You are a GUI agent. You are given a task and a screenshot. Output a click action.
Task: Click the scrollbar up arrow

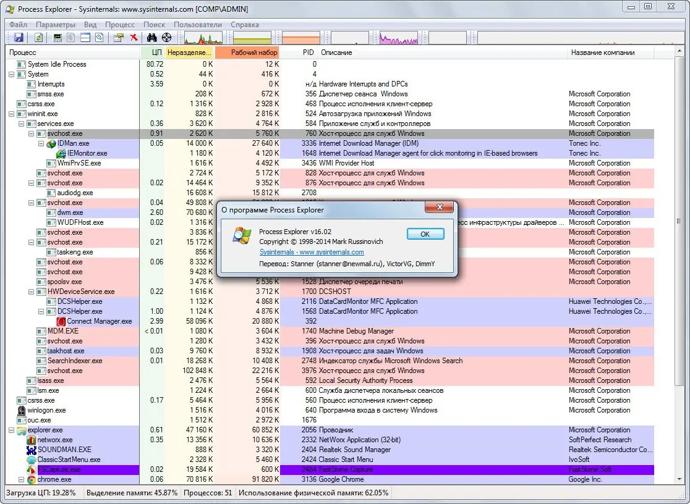tap(679, 52)
